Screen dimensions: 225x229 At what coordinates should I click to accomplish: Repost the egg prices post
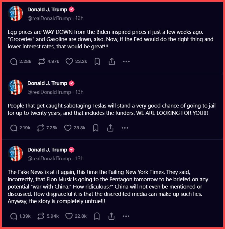pos(42,61)
